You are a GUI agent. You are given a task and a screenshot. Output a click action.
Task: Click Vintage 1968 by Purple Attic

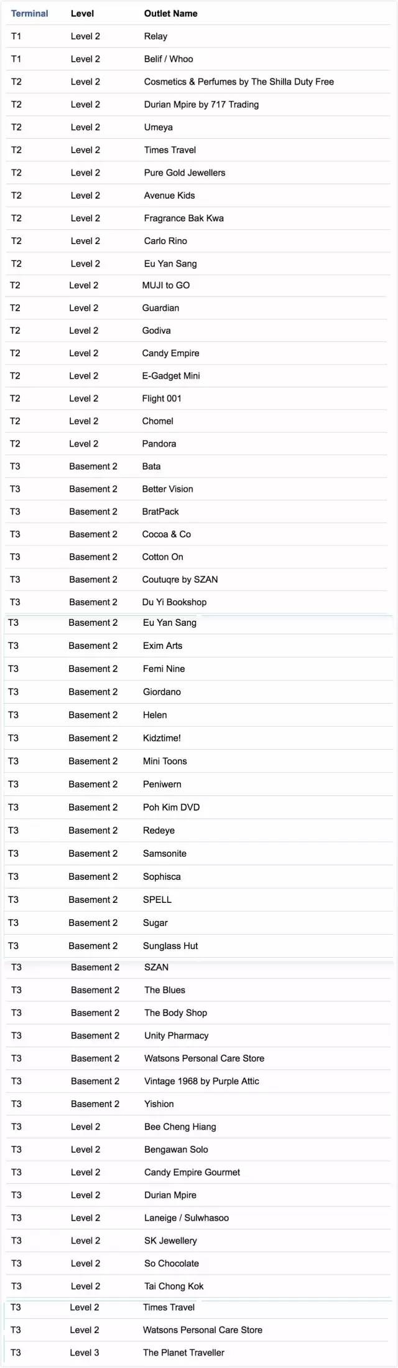point(201,1081)
